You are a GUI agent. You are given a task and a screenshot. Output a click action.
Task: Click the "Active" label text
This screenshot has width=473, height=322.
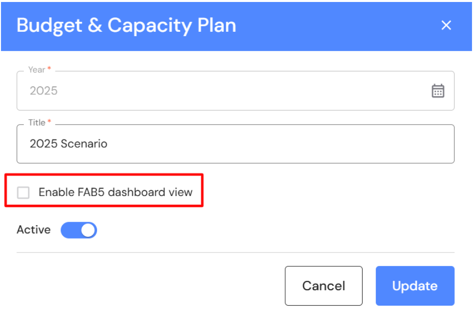coord(34,230)
